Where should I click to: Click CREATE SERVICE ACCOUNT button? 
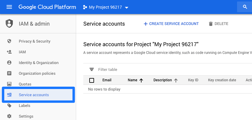(171, 24)
